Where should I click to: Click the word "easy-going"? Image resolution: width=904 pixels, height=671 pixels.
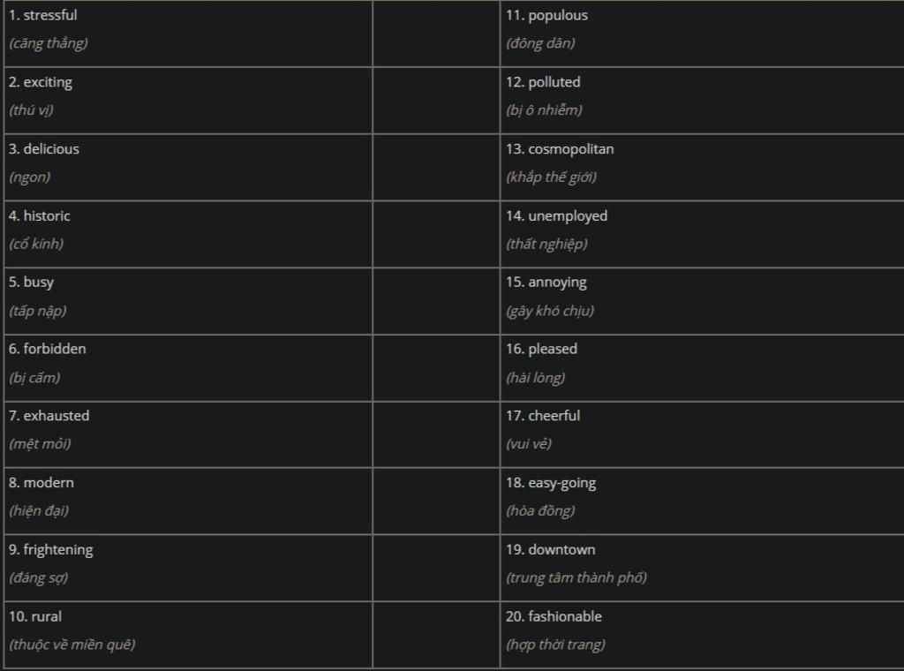click(562, 483)
